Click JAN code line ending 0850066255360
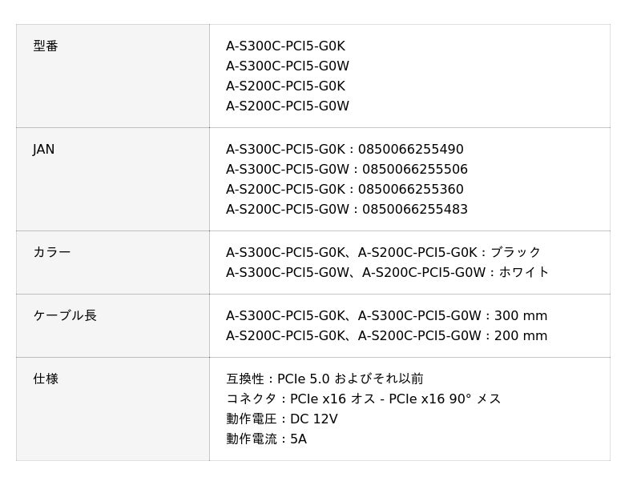The width and height of the screenshot is (641, 485). point(345,190)
